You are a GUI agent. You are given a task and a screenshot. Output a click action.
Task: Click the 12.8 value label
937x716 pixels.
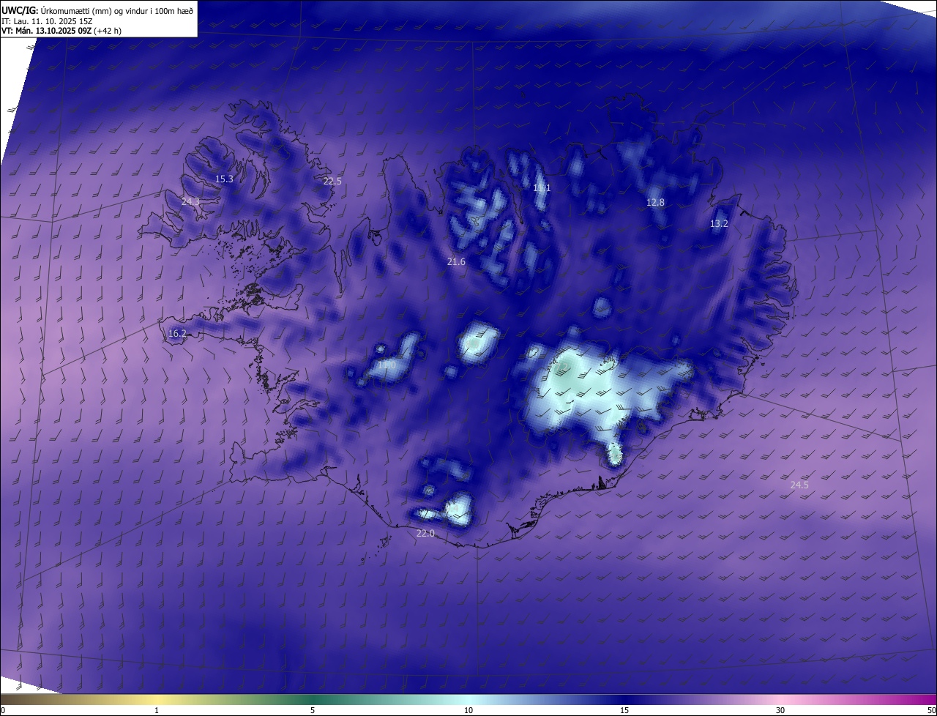pyautogui.click(x=655, y=203)
